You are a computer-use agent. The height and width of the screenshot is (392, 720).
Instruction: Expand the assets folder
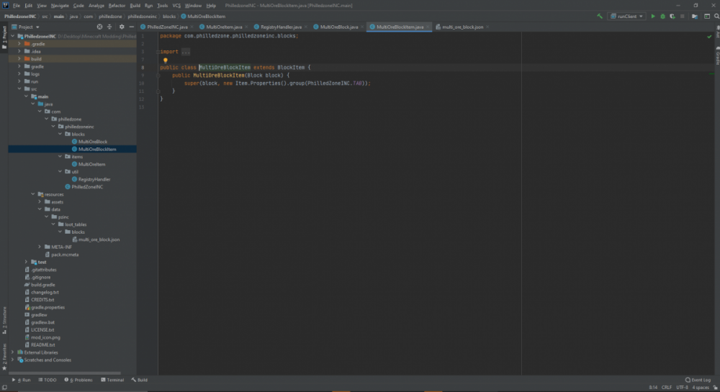tap(40, 201)
